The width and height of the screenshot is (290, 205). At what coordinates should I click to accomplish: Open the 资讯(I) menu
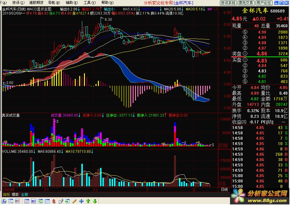point(18,3)
